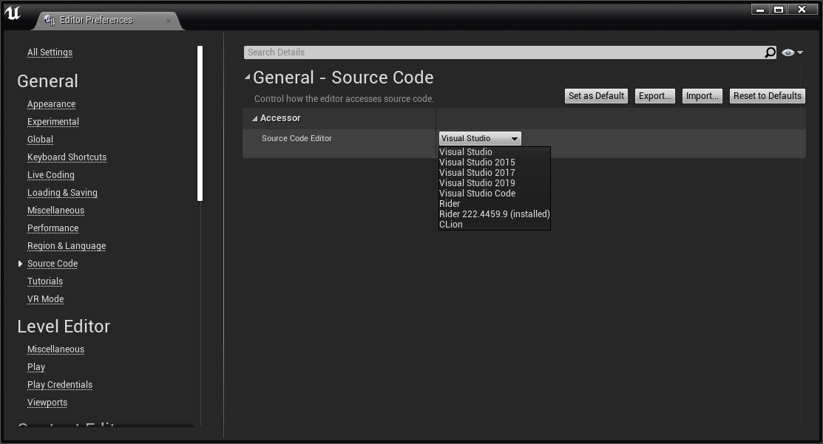The height and width of the screenshot is (444, 823).
Task: Open the Source Code Editor combo box
Action: [x=480, y=138]
